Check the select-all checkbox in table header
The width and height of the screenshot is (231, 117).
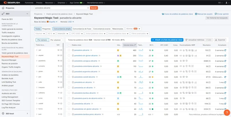(69, 45)
